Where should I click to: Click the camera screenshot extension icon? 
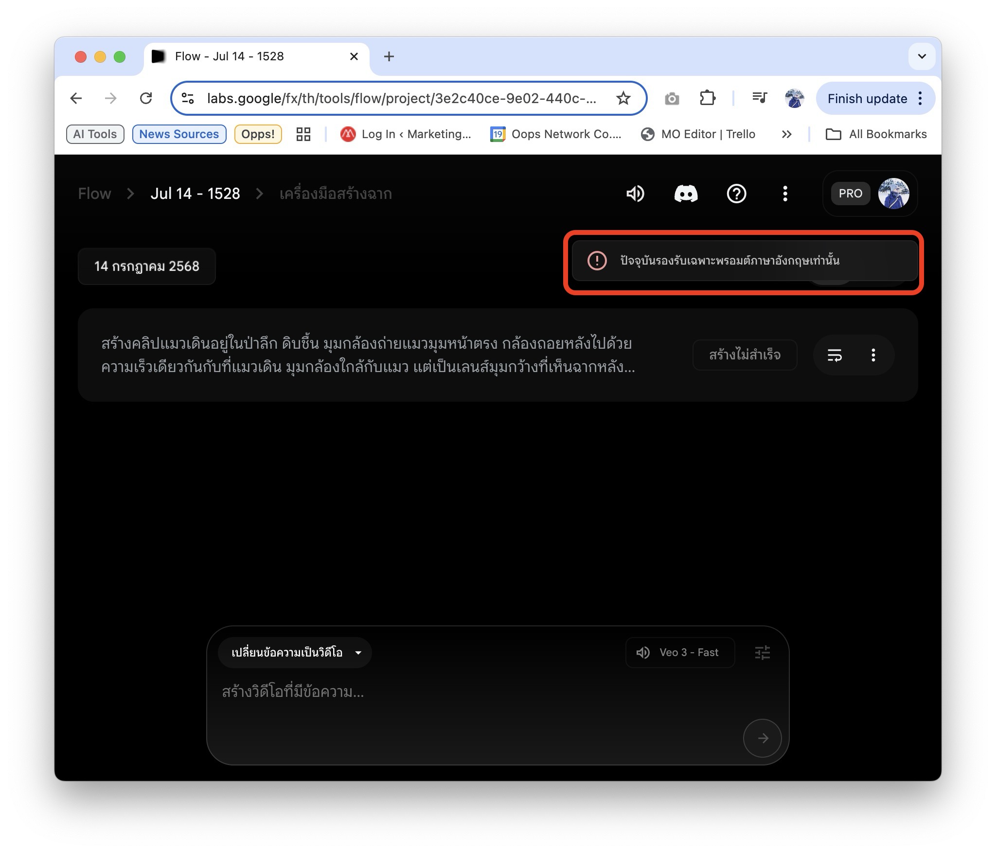[672, 99]
